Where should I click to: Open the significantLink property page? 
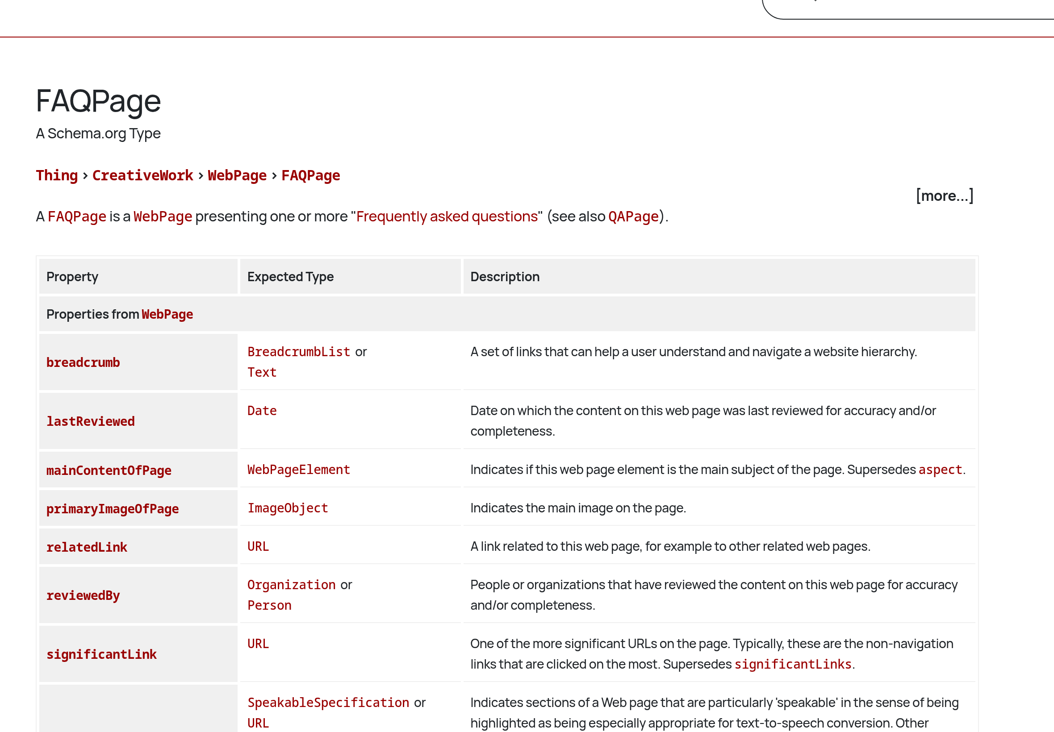[x=101, y=654]
